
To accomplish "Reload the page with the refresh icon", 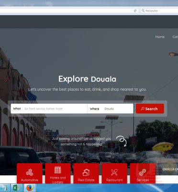I will tap(135, 11).
